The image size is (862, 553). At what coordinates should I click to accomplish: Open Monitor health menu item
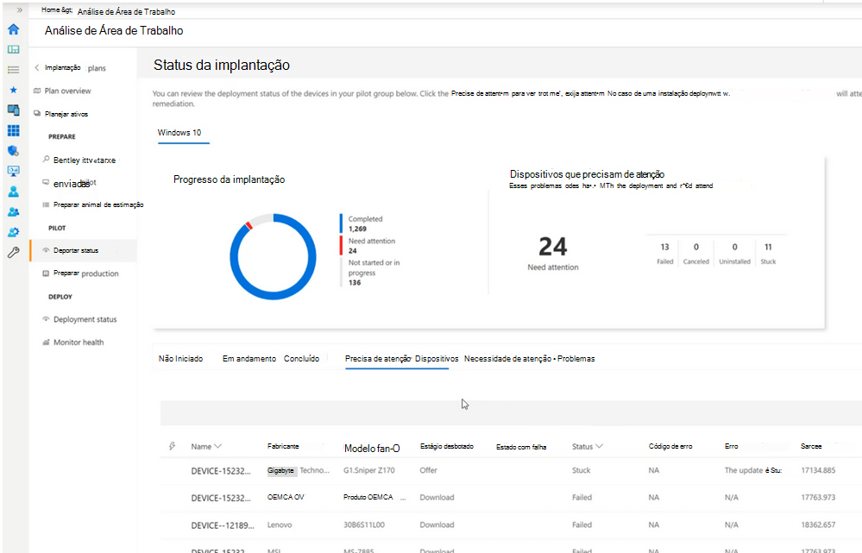click(78, 342)
